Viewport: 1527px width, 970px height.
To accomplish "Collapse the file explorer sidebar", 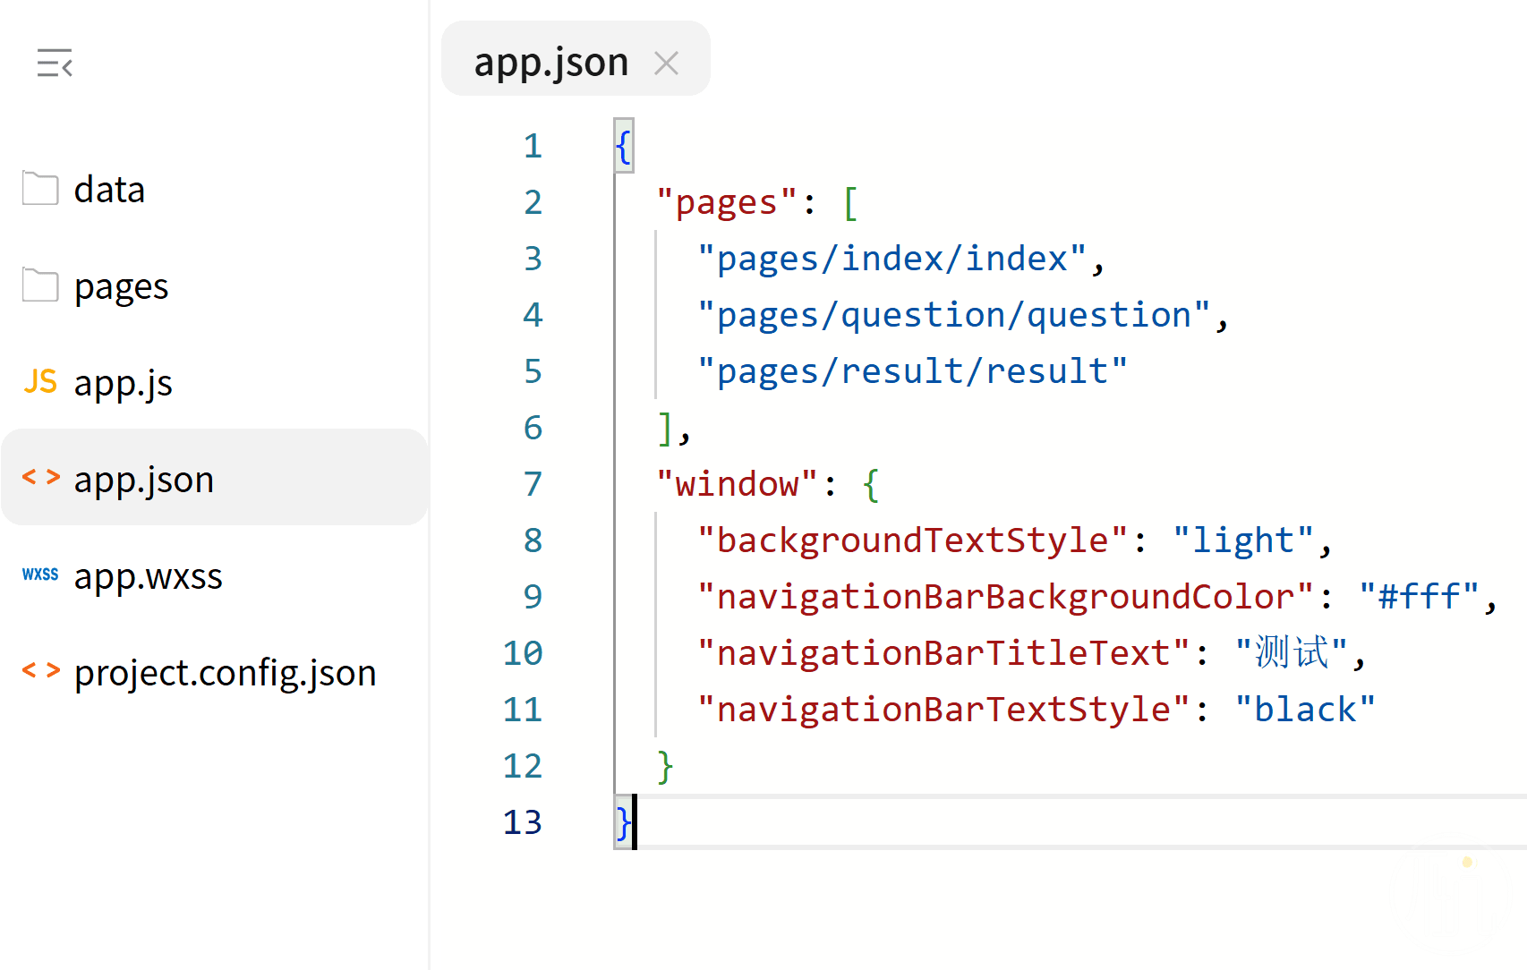I will 55,63.
